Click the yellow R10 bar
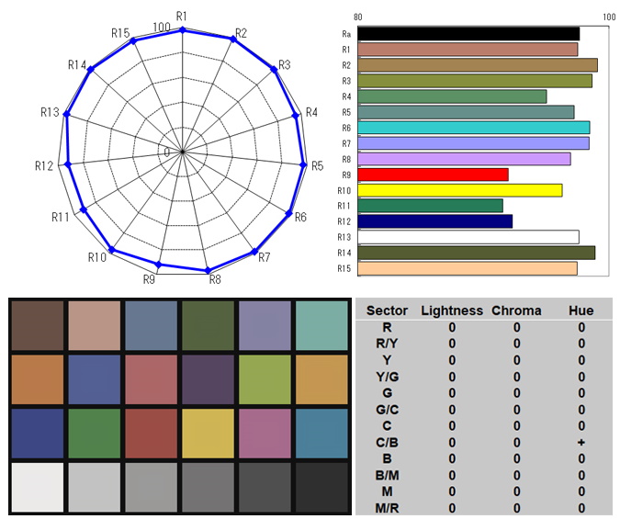Viewport: 620px width, 519px height. click(x=460, y=190)
